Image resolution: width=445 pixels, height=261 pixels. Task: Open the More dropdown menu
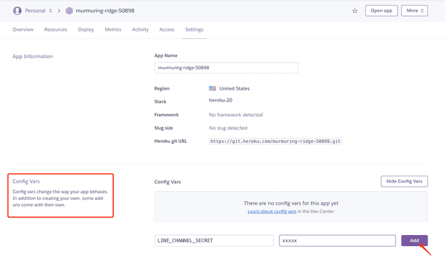(414, 11)
